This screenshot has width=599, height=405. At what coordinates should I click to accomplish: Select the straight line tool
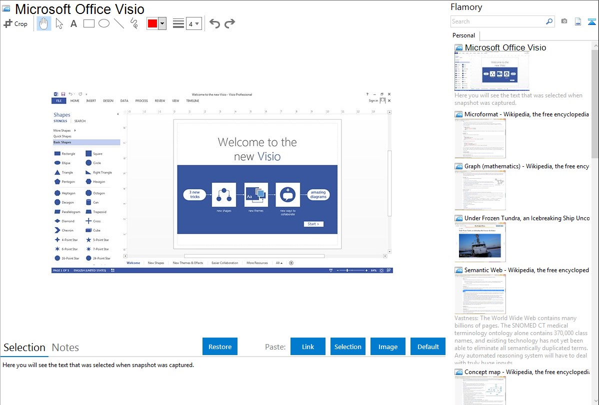[x=119, y=23]
